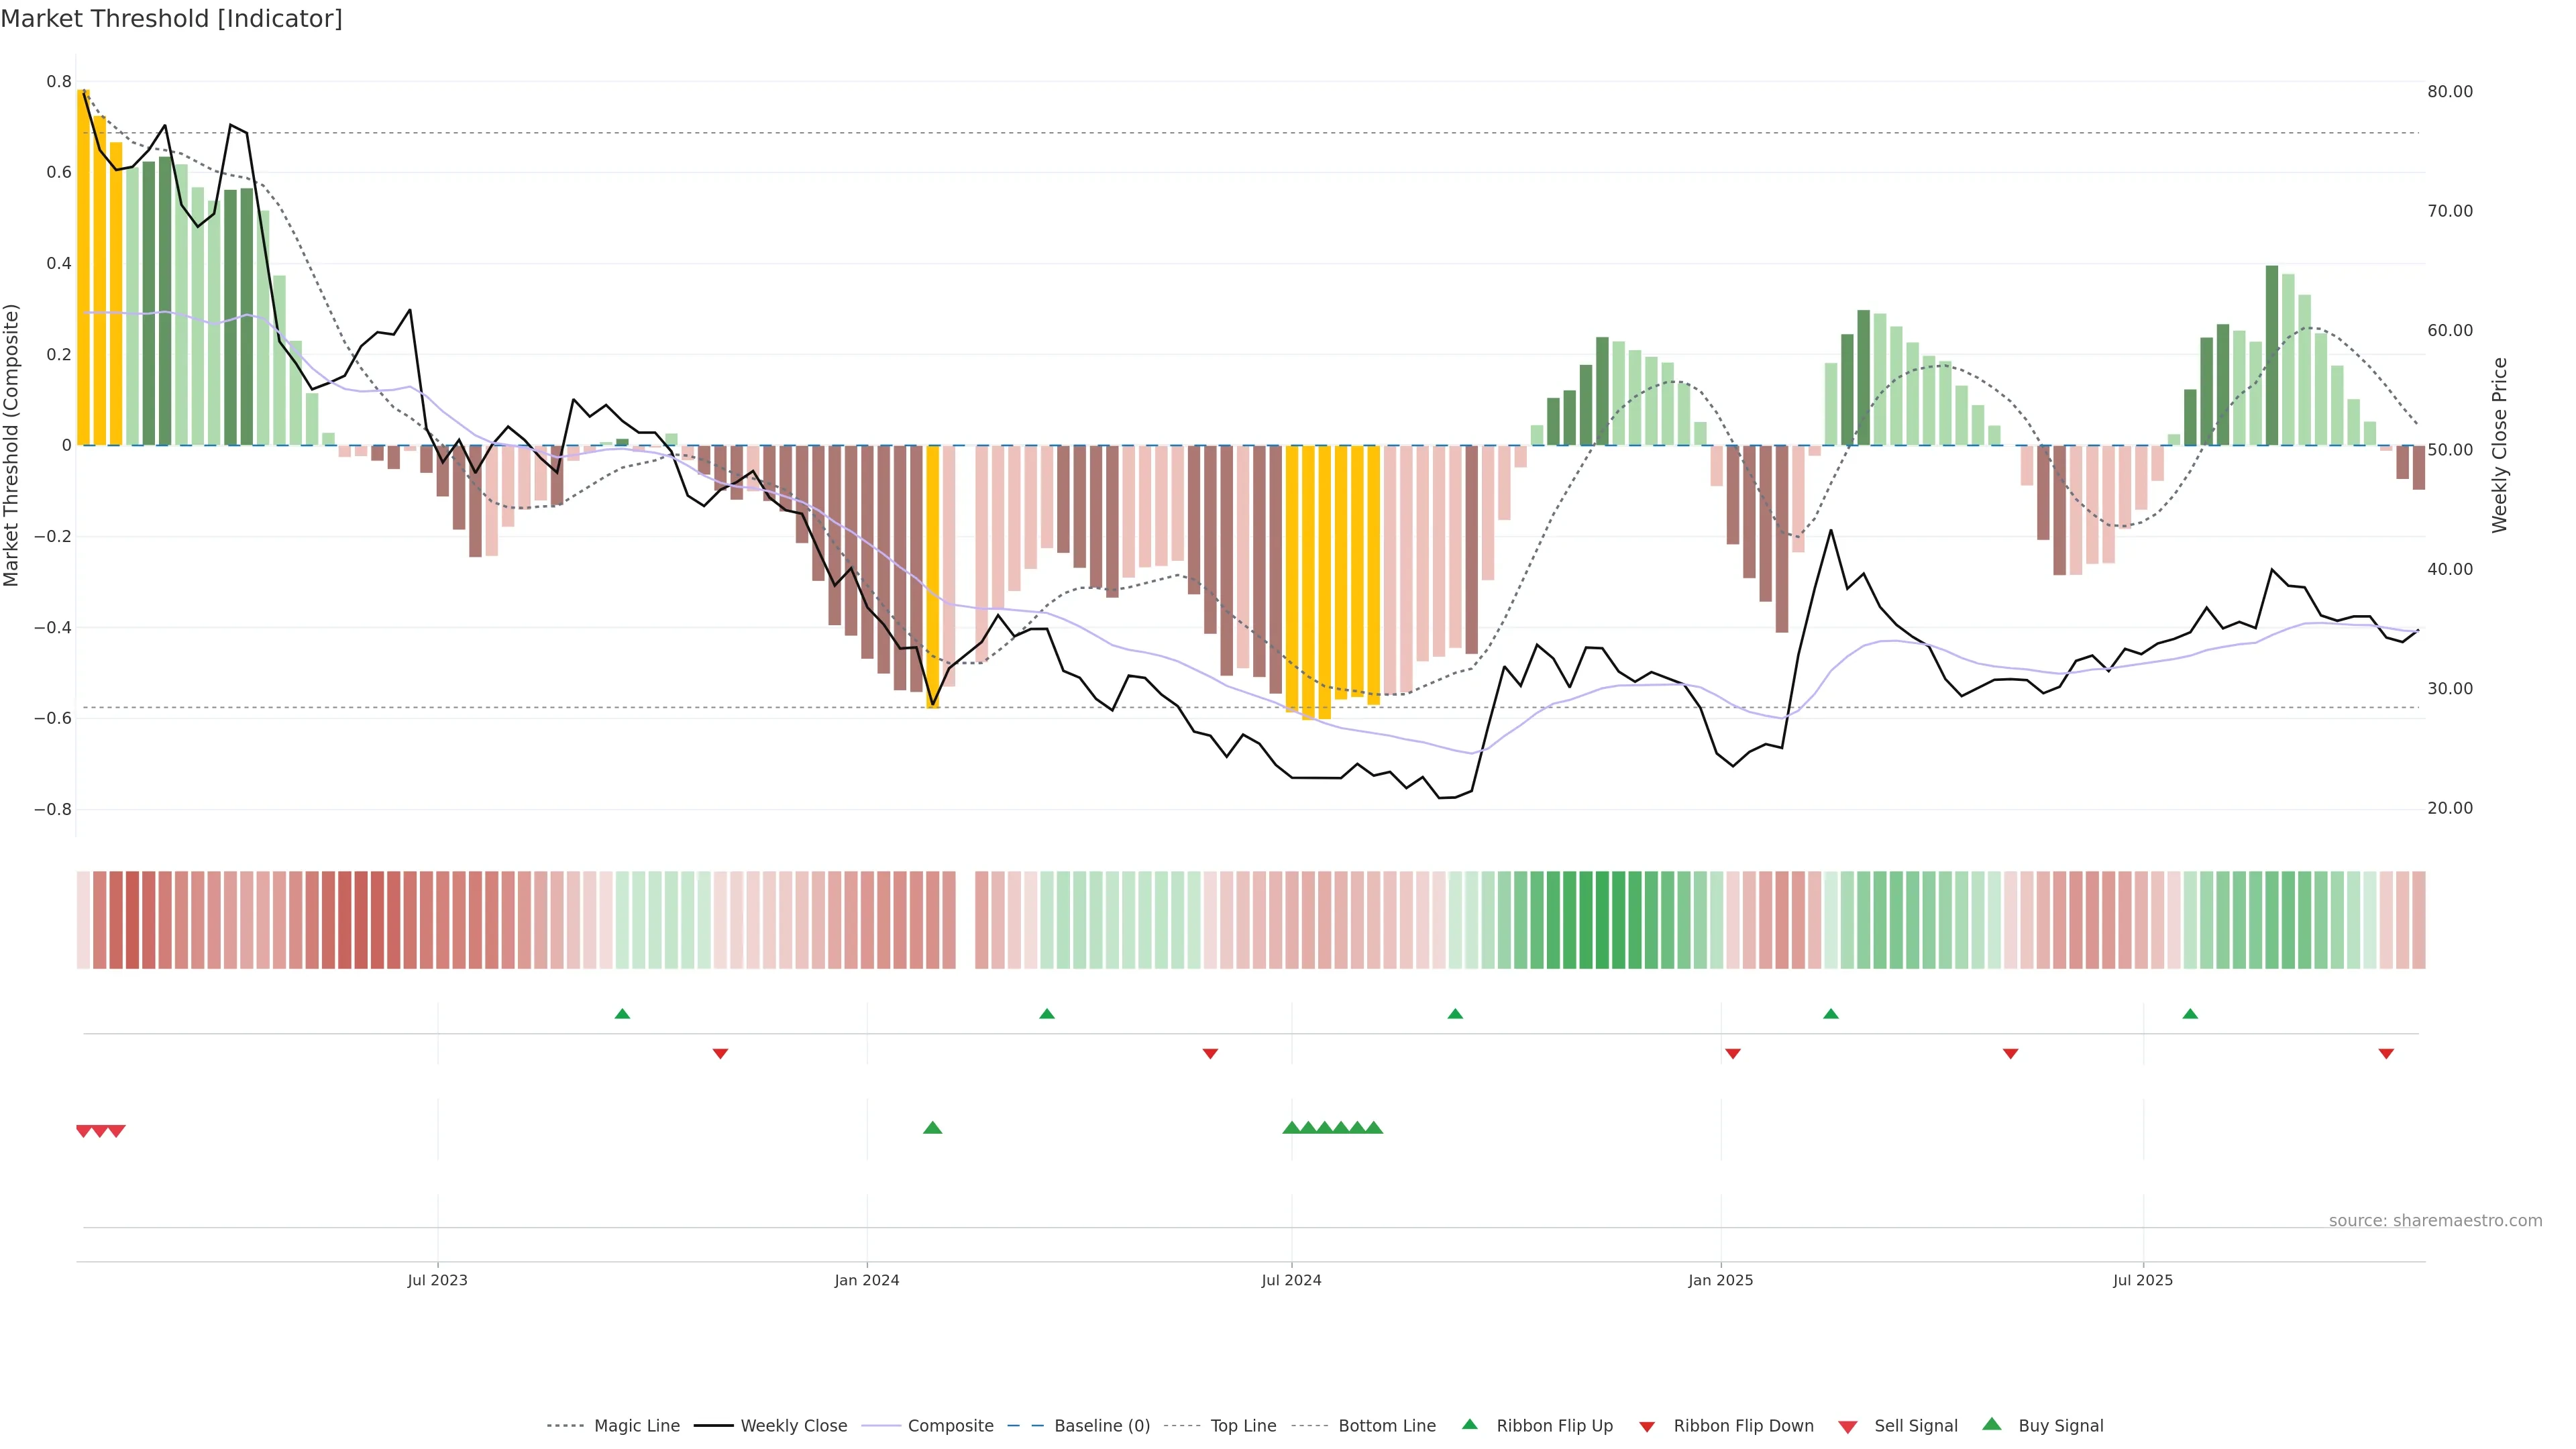
Task: Toggle Composite line legend item
Action: pos(950,1425)
